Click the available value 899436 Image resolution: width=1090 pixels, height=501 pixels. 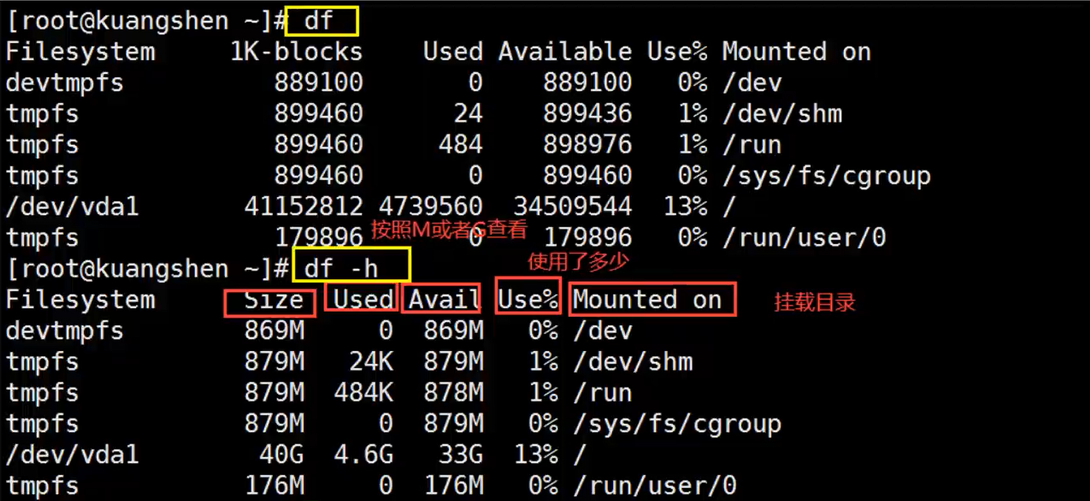tap(587, 114)
